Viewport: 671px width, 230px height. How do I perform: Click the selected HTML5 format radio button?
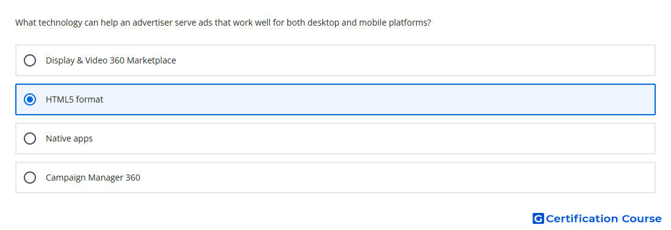pyautogui.click(x=30, y=99)
